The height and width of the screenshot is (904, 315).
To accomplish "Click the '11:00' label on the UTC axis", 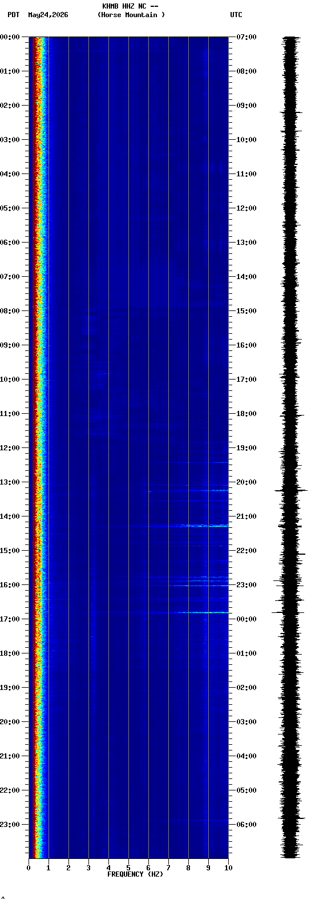I will coord(247,174).
